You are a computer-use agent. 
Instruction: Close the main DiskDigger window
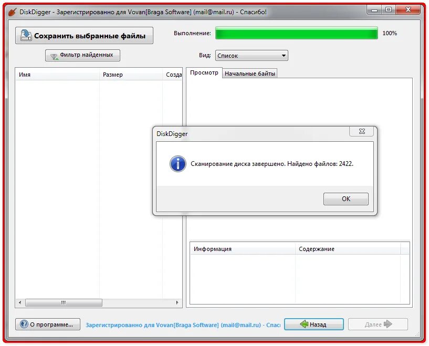coord(408,10)
